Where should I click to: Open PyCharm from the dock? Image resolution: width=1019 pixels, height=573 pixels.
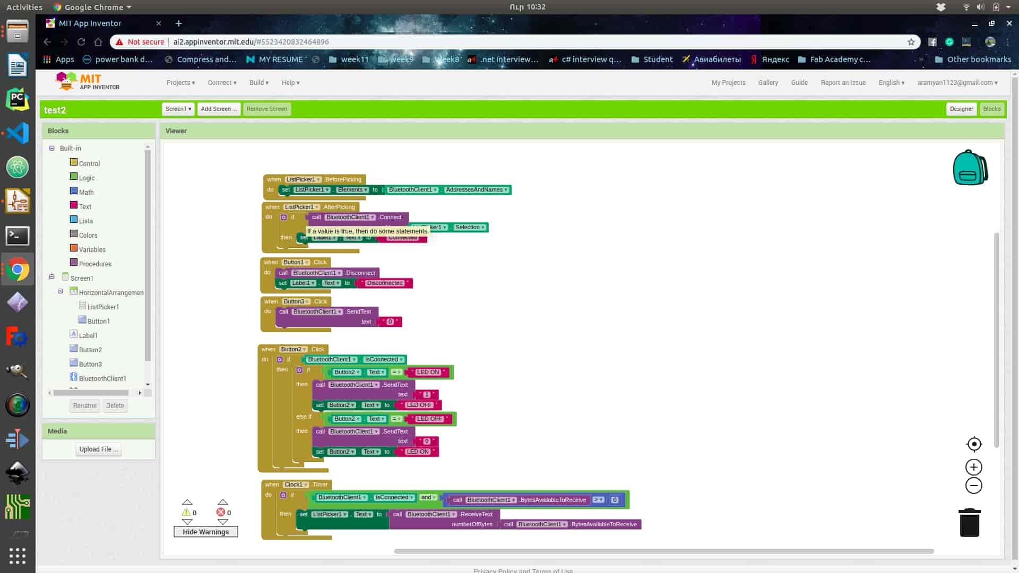point(17,99)
